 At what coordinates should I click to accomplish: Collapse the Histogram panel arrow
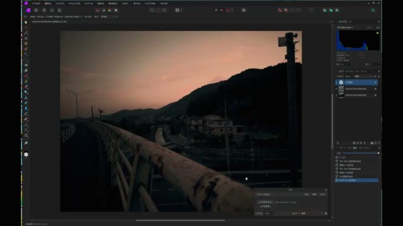pos(336,22)
